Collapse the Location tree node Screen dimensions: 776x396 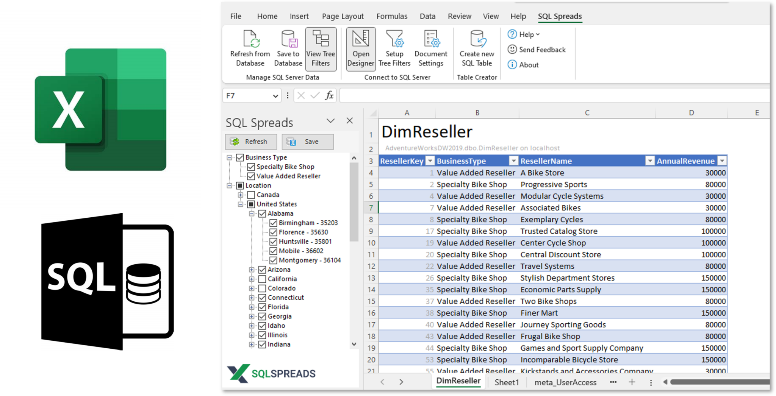pos(229,186)
